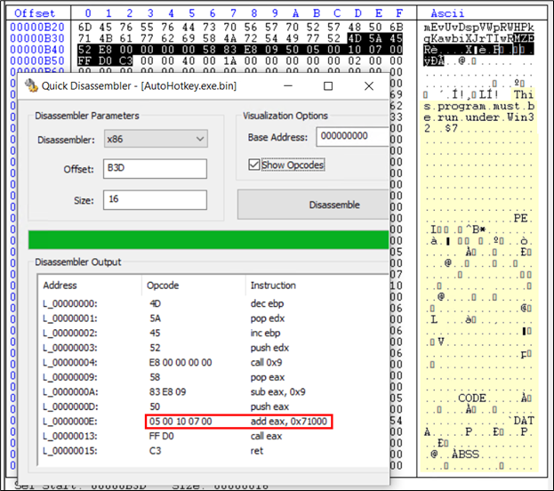Click the Ascii column header in hex view
The image size is (554, 491).
tap(446, 14)
